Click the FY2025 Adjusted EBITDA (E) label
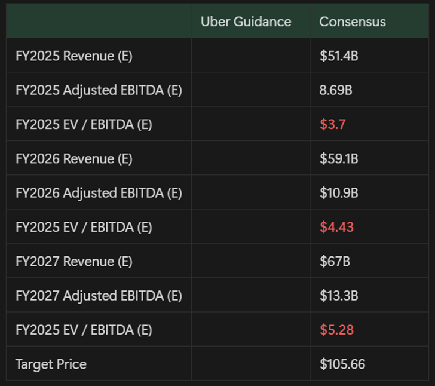Screen dimensions: 435x386 pyautogui.click(x=99, y=90)
